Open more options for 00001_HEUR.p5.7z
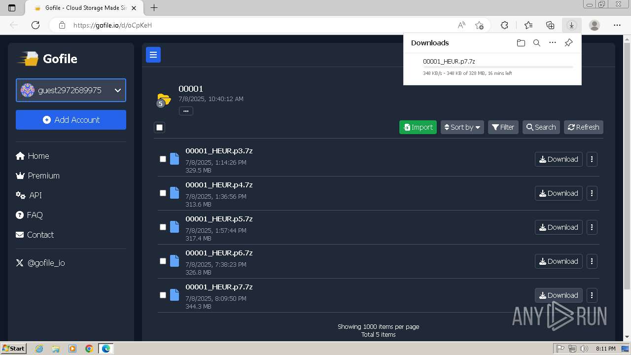 pyautogui.click(x=592, y=227)
